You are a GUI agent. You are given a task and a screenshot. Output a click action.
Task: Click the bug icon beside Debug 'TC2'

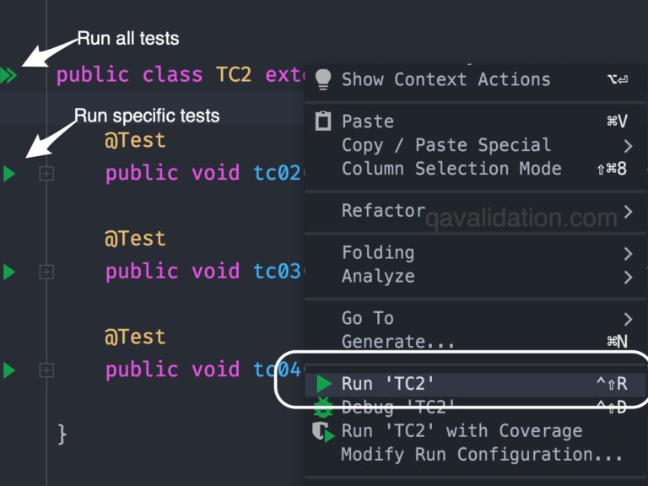[323, 408]
